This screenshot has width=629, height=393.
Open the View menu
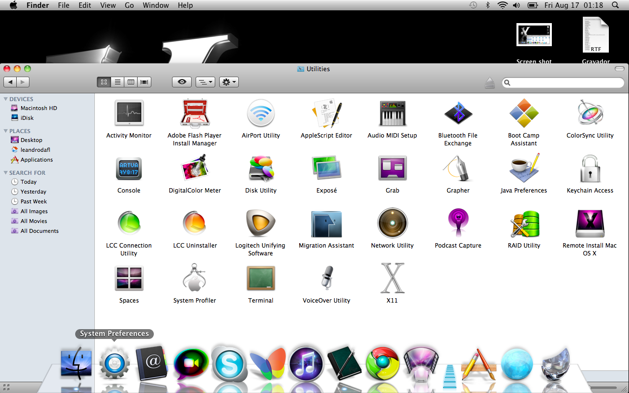coord(108,5)
